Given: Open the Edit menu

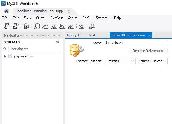Looking at the screenshot, I should (x=16, y=18).
